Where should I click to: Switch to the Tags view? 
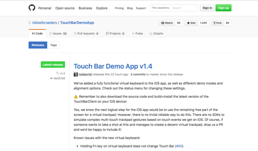tap(54, 45)
